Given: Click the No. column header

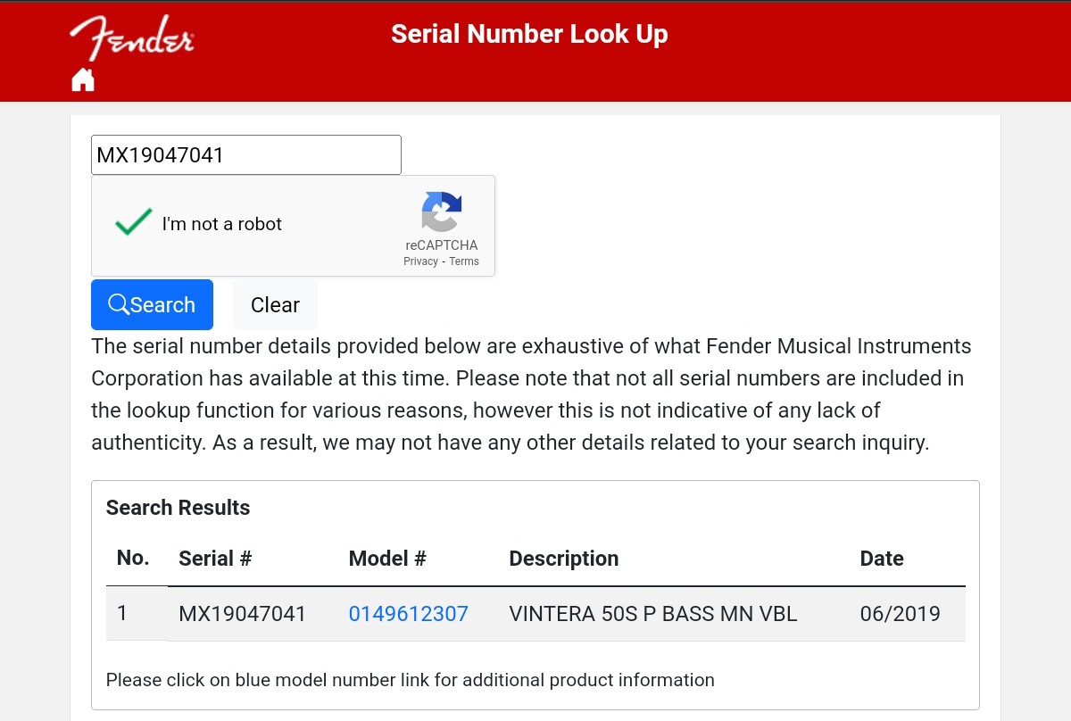Looking at the screenshot, I should click(133, 558).
